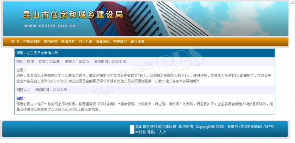The height and width of the screenshot is (143, 295).
Task: Select 机构设置 in the navigation bar
Action: point(51,42)
